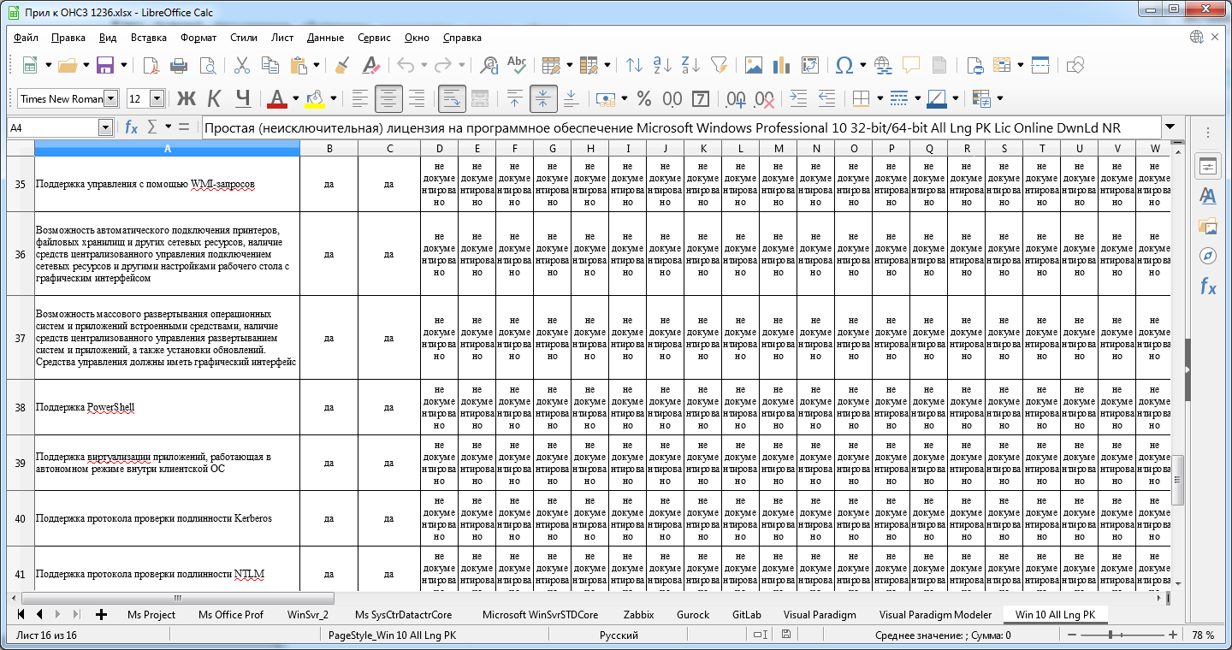This screenshot has width=1232, height=650.
Task: Copy the selected cells
Action: 270,65
